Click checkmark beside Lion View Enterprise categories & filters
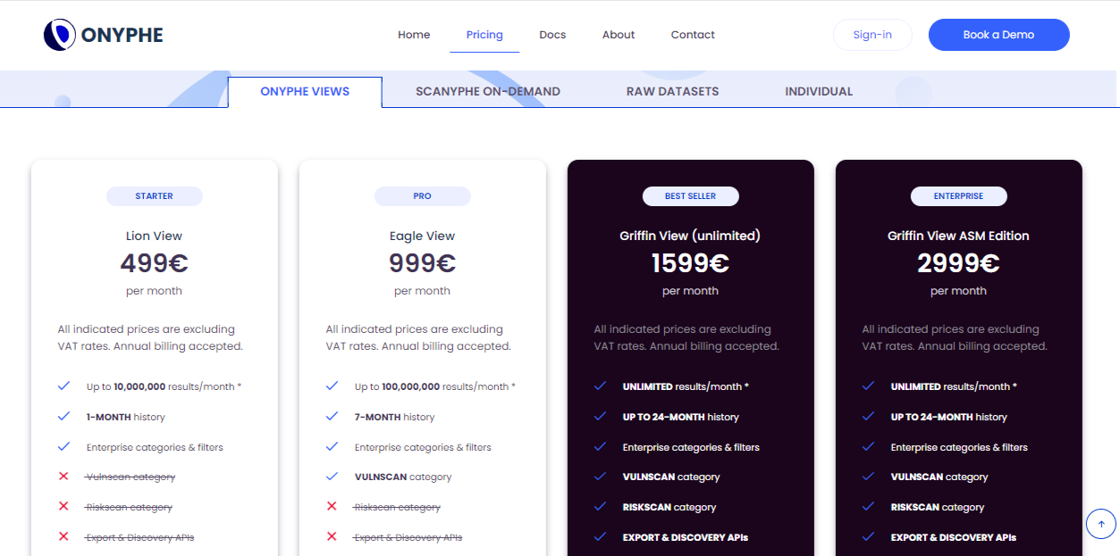 63,447
